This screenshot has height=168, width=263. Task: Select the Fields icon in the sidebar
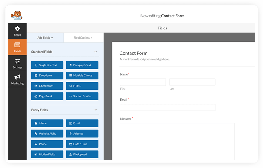click(17, 47)
